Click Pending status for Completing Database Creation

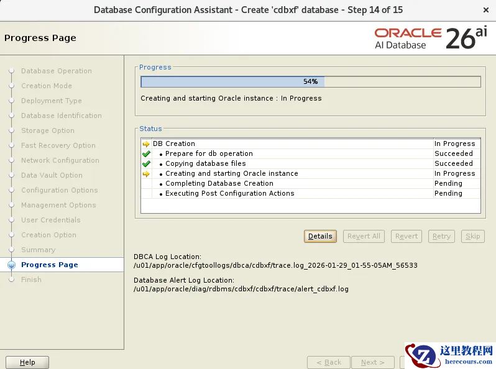pos(448,183)
